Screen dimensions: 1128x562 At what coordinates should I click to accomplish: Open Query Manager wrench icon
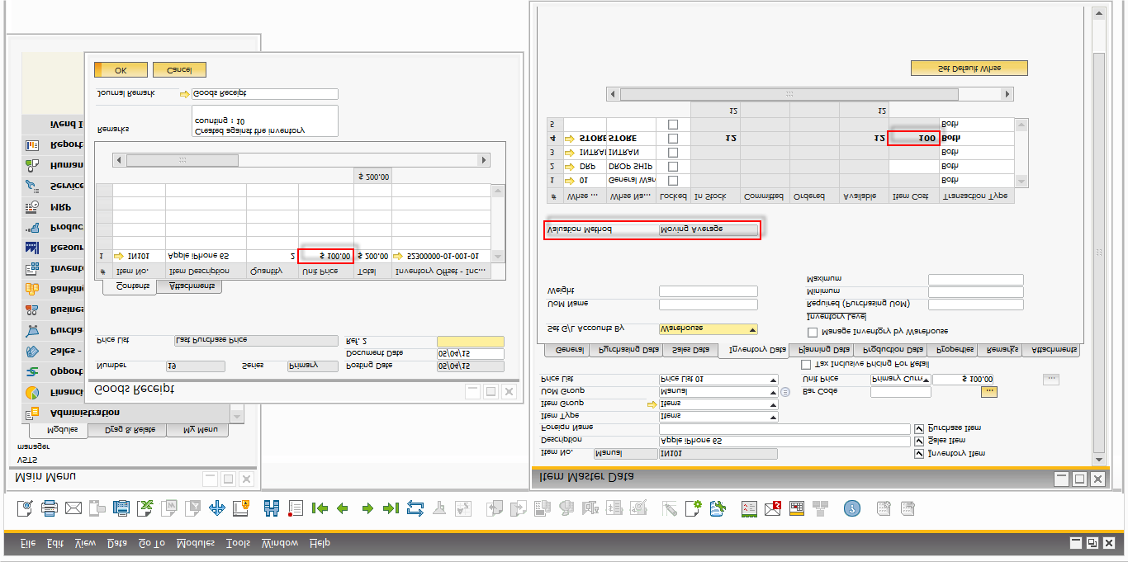click(718, 508)
